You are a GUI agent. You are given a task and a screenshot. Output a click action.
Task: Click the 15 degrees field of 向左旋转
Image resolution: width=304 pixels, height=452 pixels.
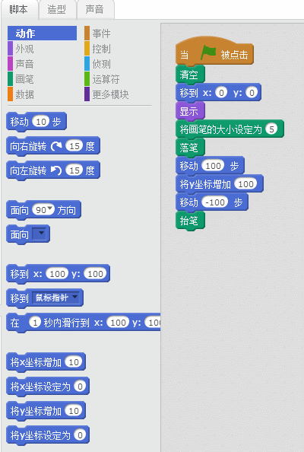[x=74, y=170]
